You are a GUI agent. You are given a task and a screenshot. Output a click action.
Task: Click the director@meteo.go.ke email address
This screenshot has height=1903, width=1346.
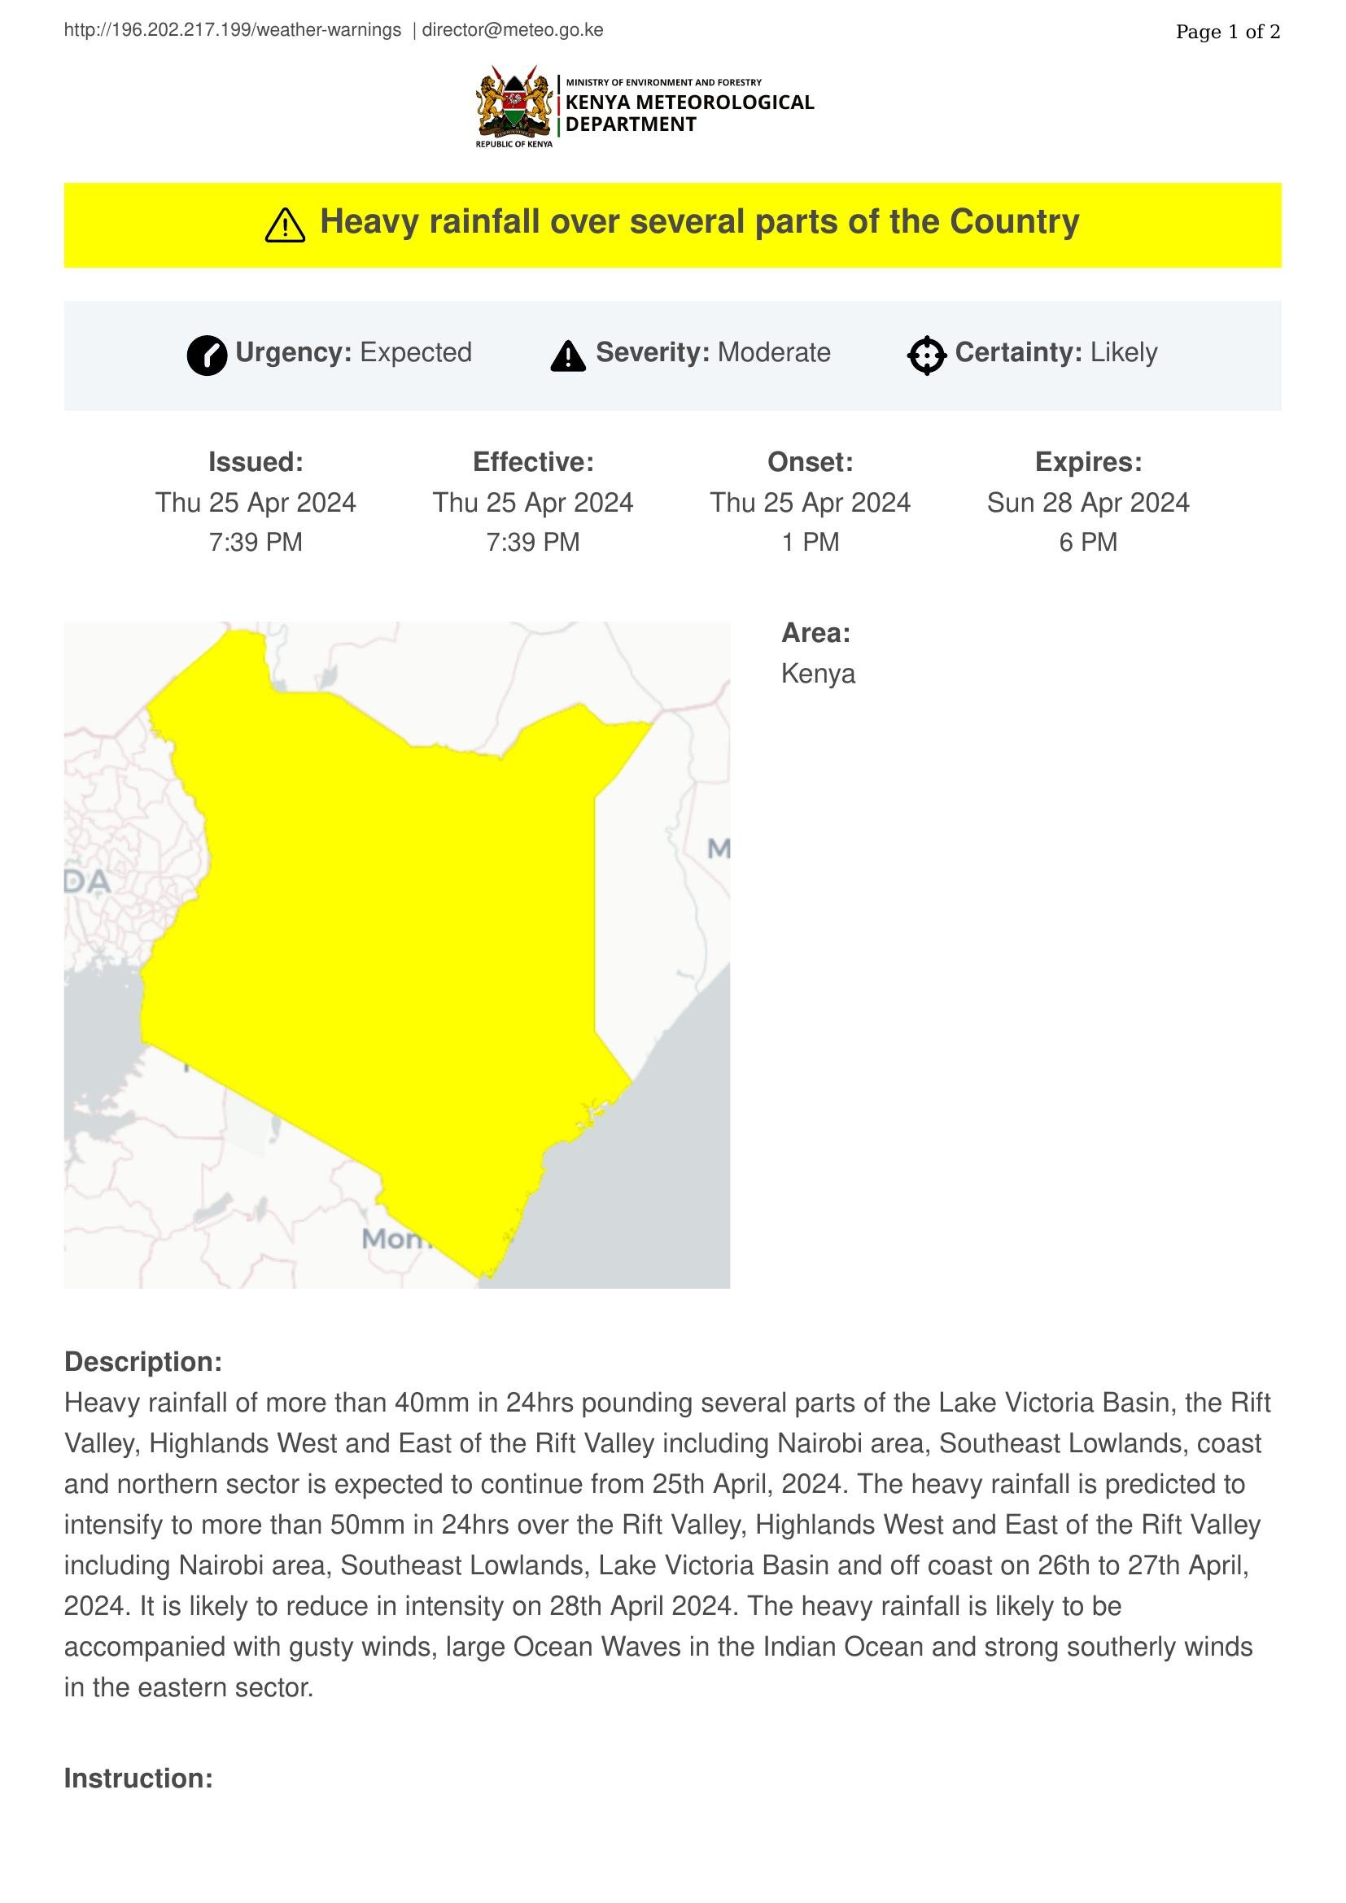[513, 31]
